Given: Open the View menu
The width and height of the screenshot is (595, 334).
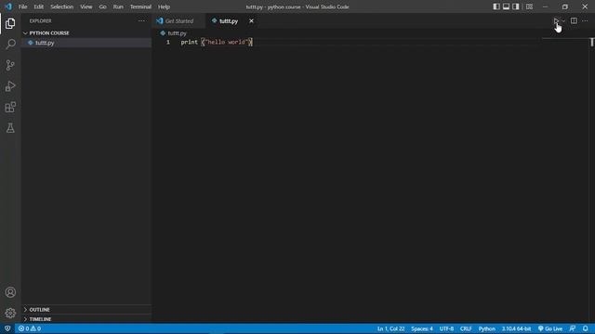Looking at the screenshot, I should 86,6.
